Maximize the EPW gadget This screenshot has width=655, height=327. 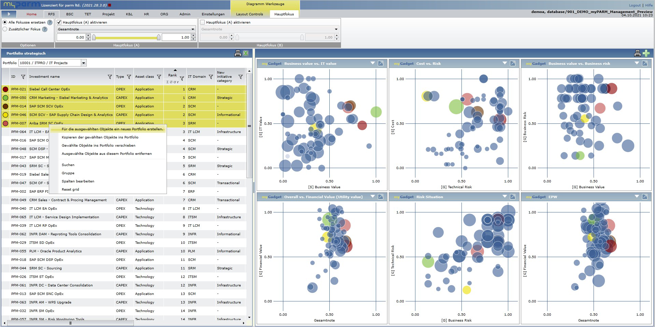tap(645, 197)
